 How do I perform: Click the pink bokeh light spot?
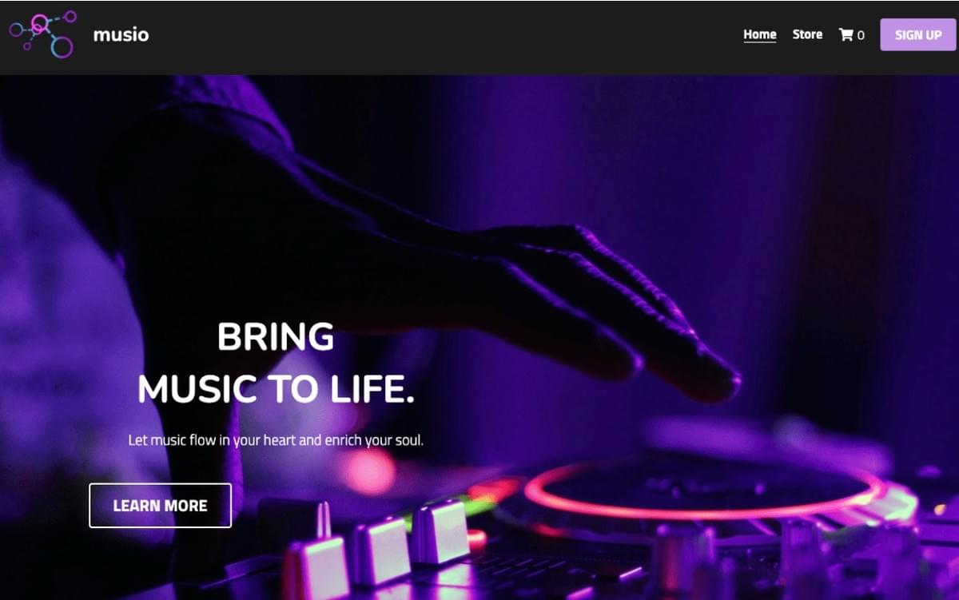(367, 471)
